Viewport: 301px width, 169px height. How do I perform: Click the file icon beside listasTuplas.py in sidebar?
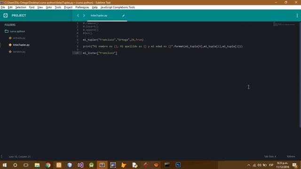click(10, 45)
